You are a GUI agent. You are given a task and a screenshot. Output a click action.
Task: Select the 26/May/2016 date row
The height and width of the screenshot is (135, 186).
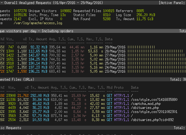click(x=93, y=59)
